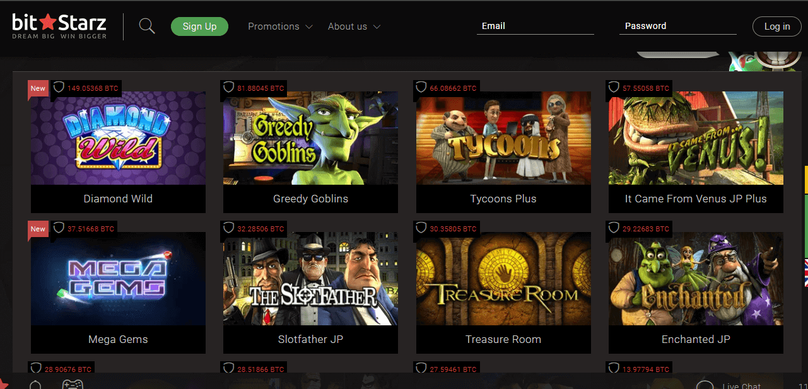Click the BitStarz logo
The height and width of the screenshot is (389, 808).
59,26
